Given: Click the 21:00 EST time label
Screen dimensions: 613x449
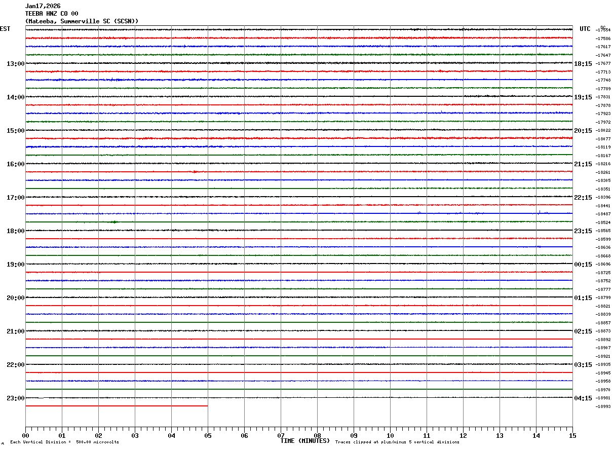Looking at the screenshot, I should [16, 331].
